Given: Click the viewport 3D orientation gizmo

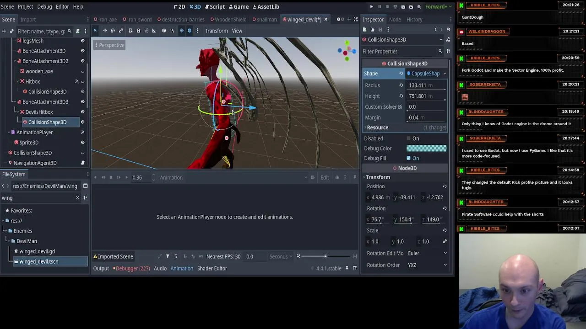Looking at the screenshot, I should click(x=346, y=51).
